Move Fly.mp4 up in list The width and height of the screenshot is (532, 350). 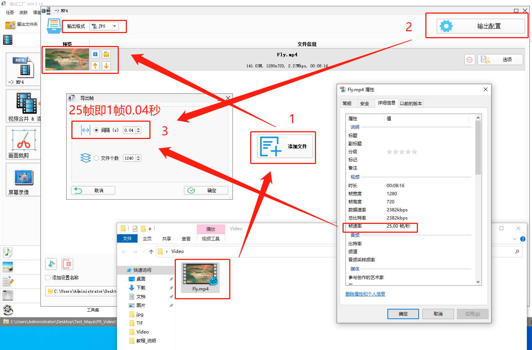click(x=95, y=66)
